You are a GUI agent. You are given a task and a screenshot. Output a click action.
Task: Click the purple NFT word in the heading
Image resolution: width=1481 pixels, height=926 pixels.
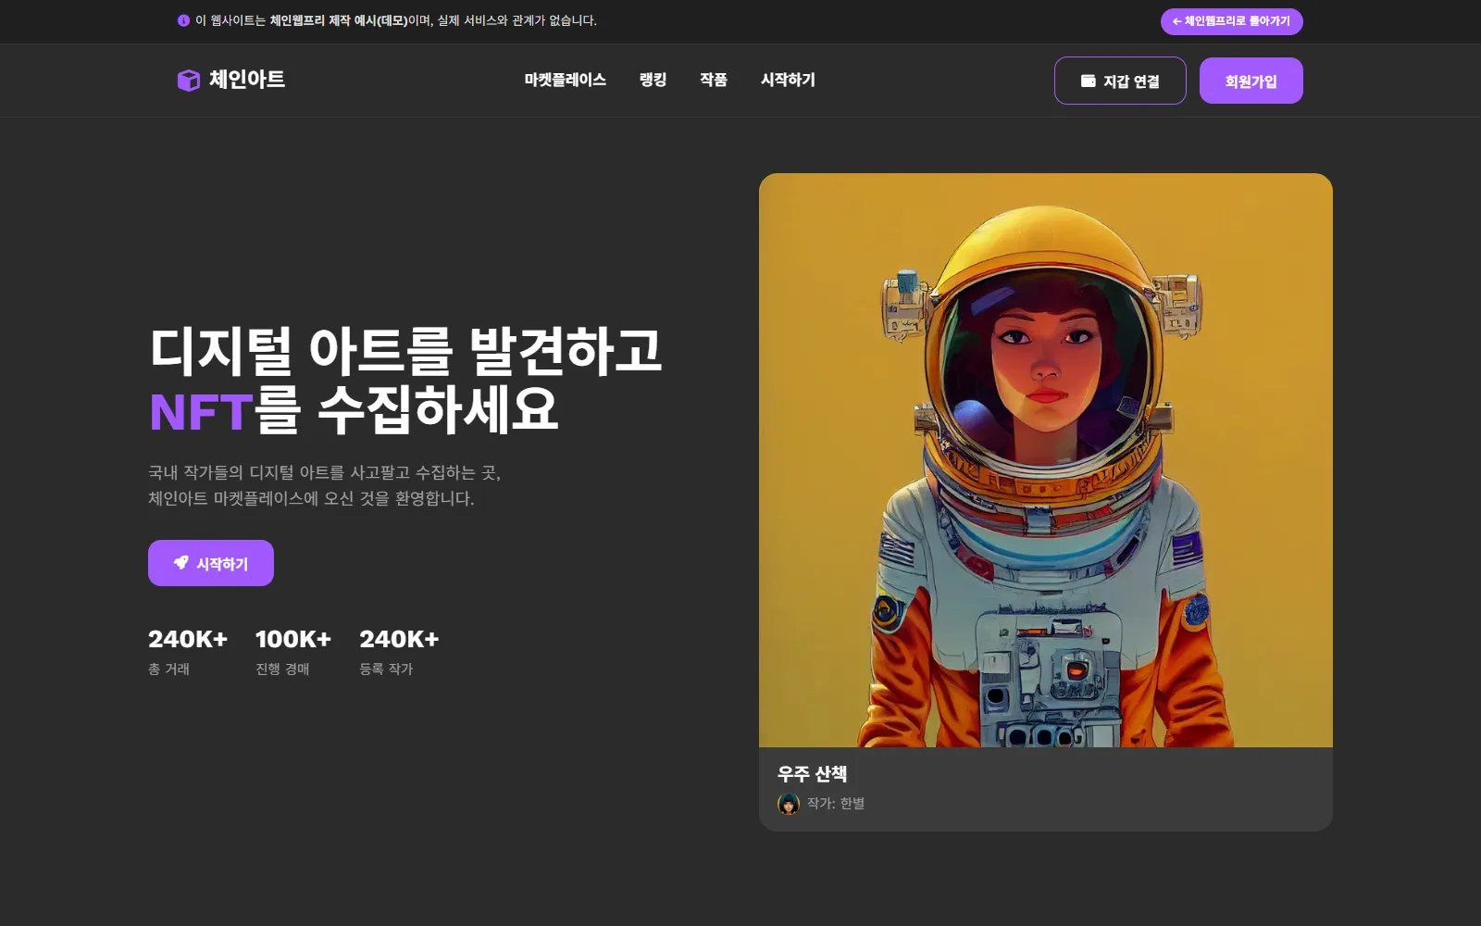[201, 412]
